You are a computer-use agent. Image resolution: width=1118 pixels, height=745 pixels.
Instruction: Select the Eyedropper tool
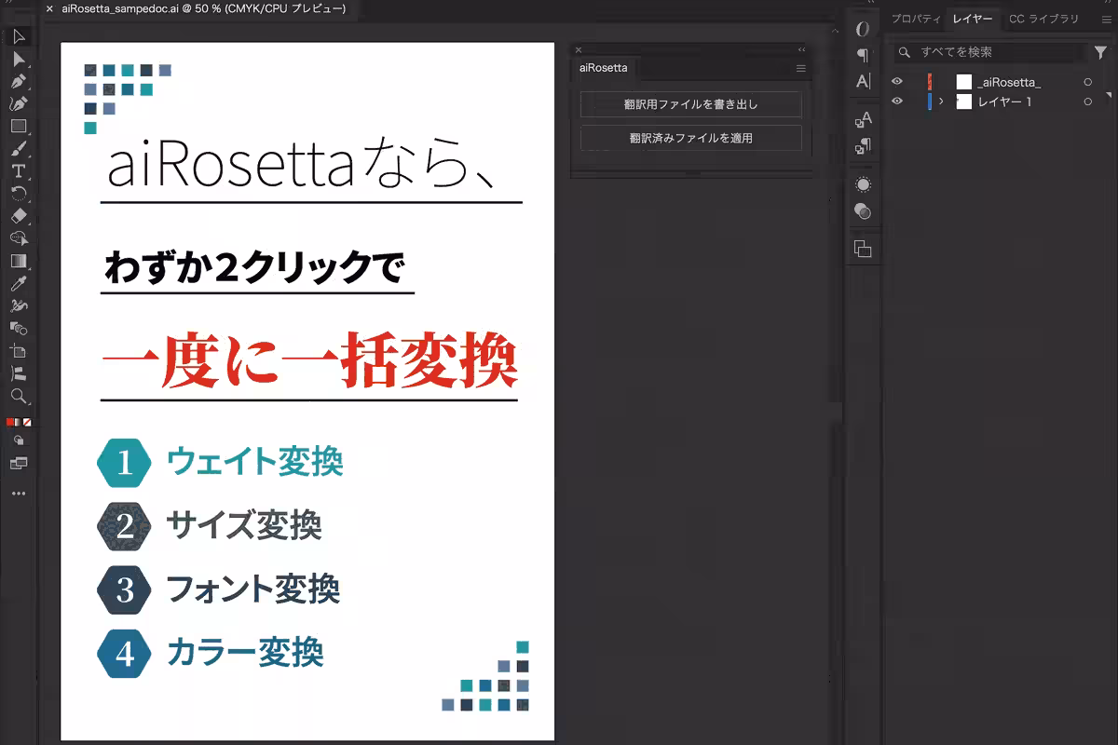(x=19, y=283)
